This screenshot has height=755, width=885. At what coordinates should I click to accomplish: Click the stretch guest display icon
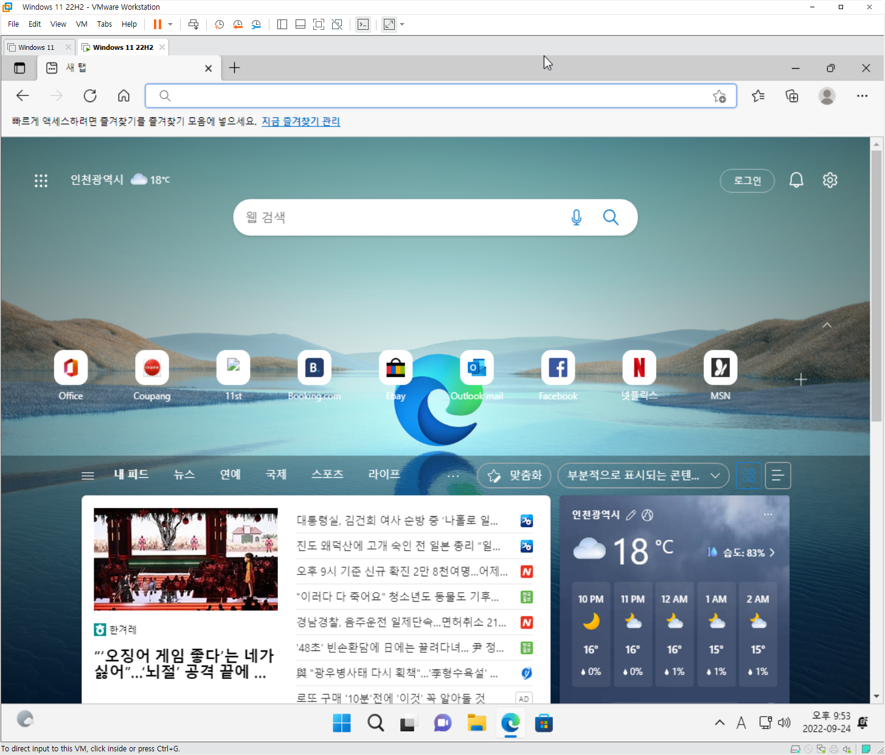389,24
